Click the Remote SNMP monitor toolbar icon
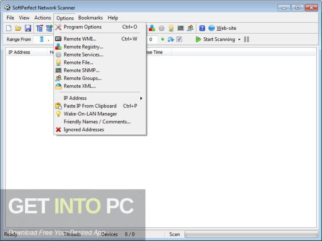This screenshot has width=322, height=241. [x=180, y=28]
